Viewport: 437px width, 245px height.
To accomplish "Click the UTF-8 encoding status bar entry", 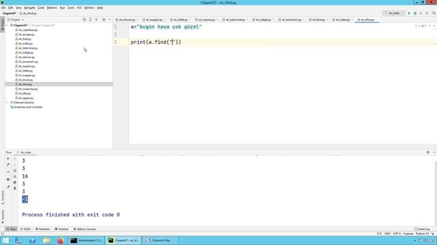I will coord(397,233).
